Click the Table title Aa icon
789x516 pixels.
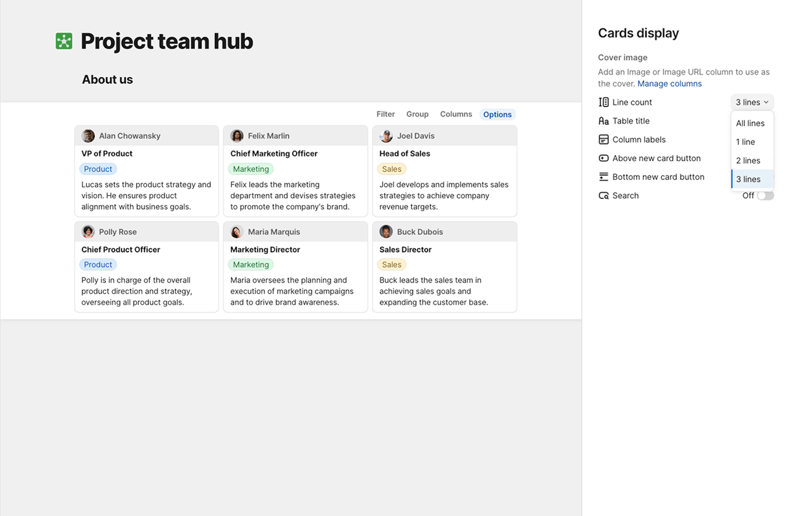[603, 121]
